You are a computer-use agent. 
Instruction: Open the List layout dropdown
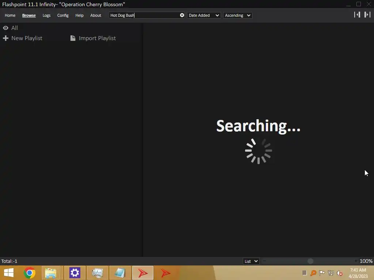[x=251, y=261]
